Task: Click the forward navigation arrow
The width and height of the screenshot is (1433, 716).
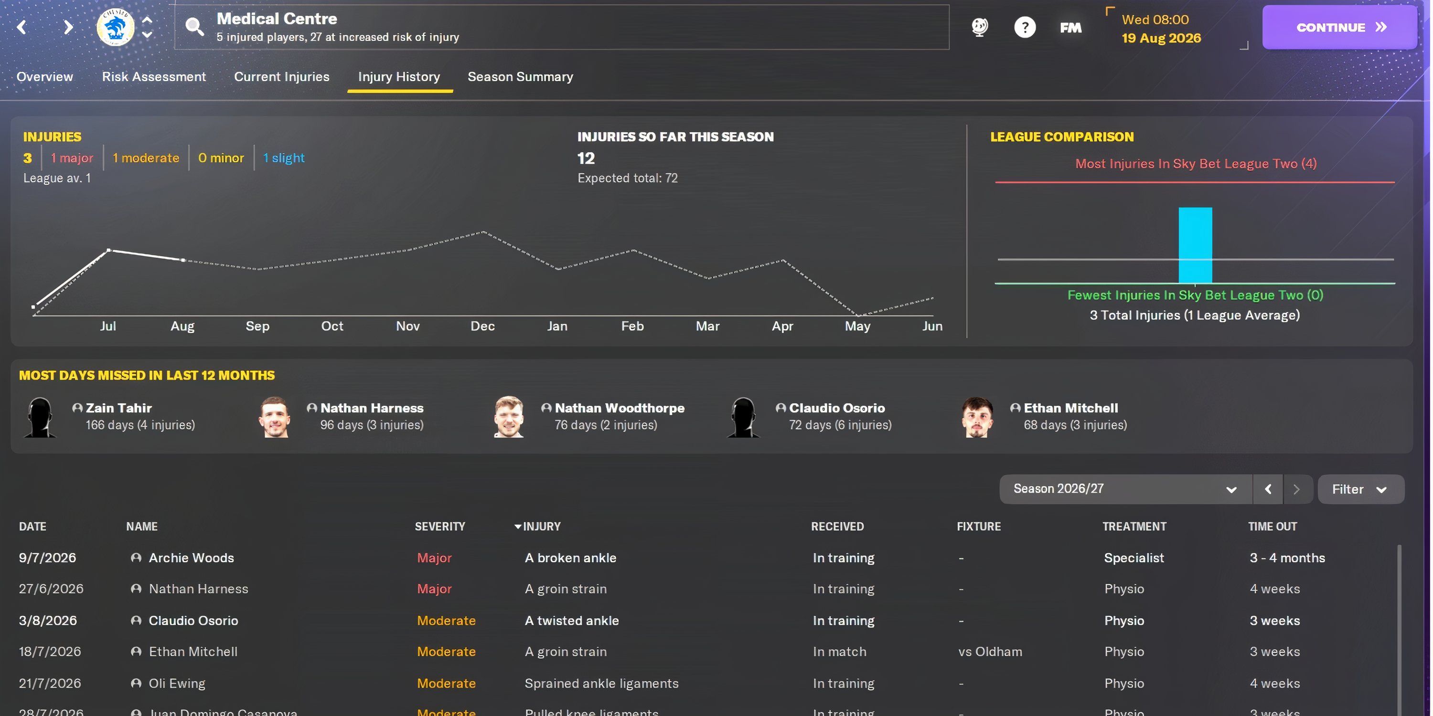Action: (x=67, y=27)
